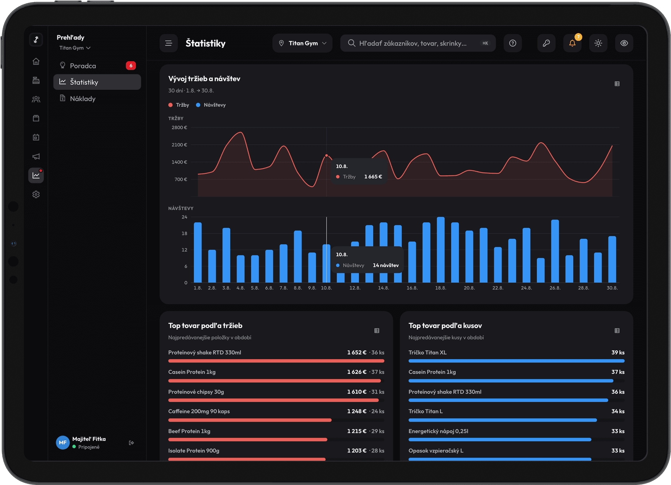Toggle the Tržby series in the legend
The height and width of the screenshot is (485, 671).
(x=179, y=105)
